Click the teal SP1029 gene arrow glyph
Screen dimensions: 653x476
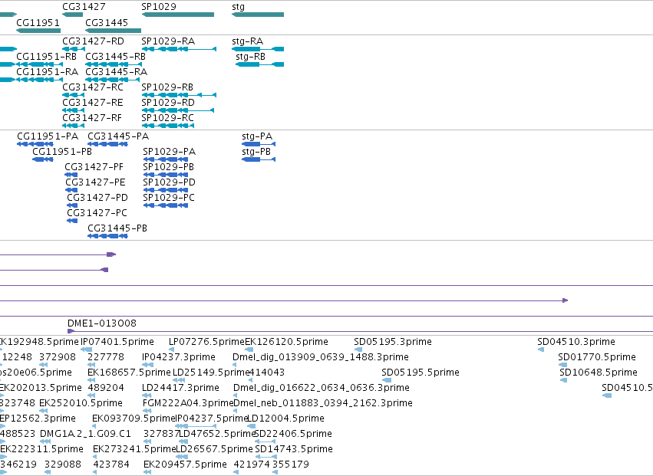178,15
